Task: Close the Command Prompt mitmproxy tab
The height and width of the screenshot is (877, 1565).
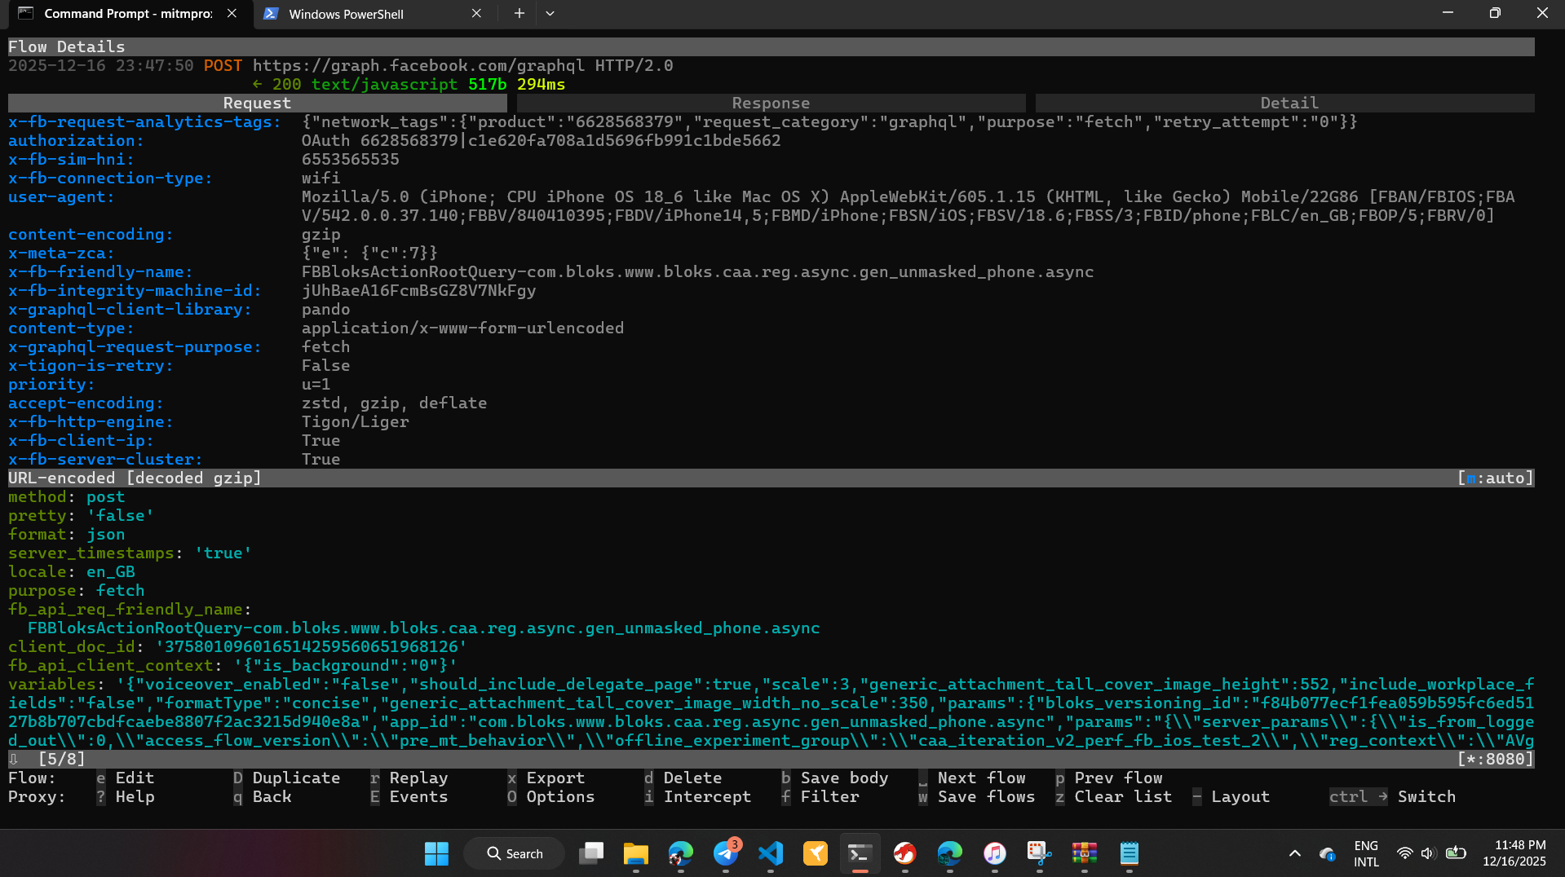Action: (232, 14)
